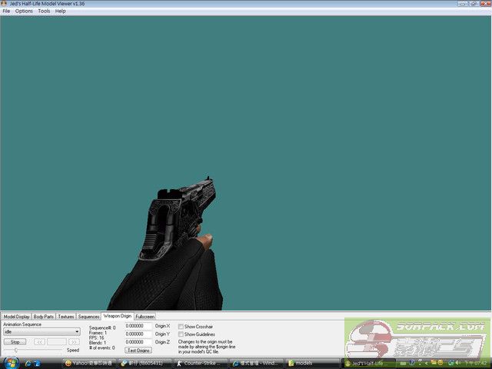Toggle the Show Guidelines checkbox

(181, 334)
